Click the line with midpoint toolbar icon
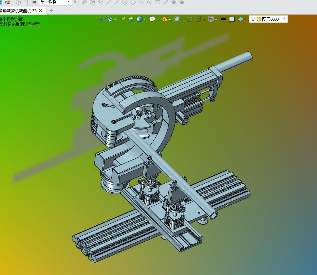Image resolution: width=317 pixels, height=275 pixels. coord(117,2)
